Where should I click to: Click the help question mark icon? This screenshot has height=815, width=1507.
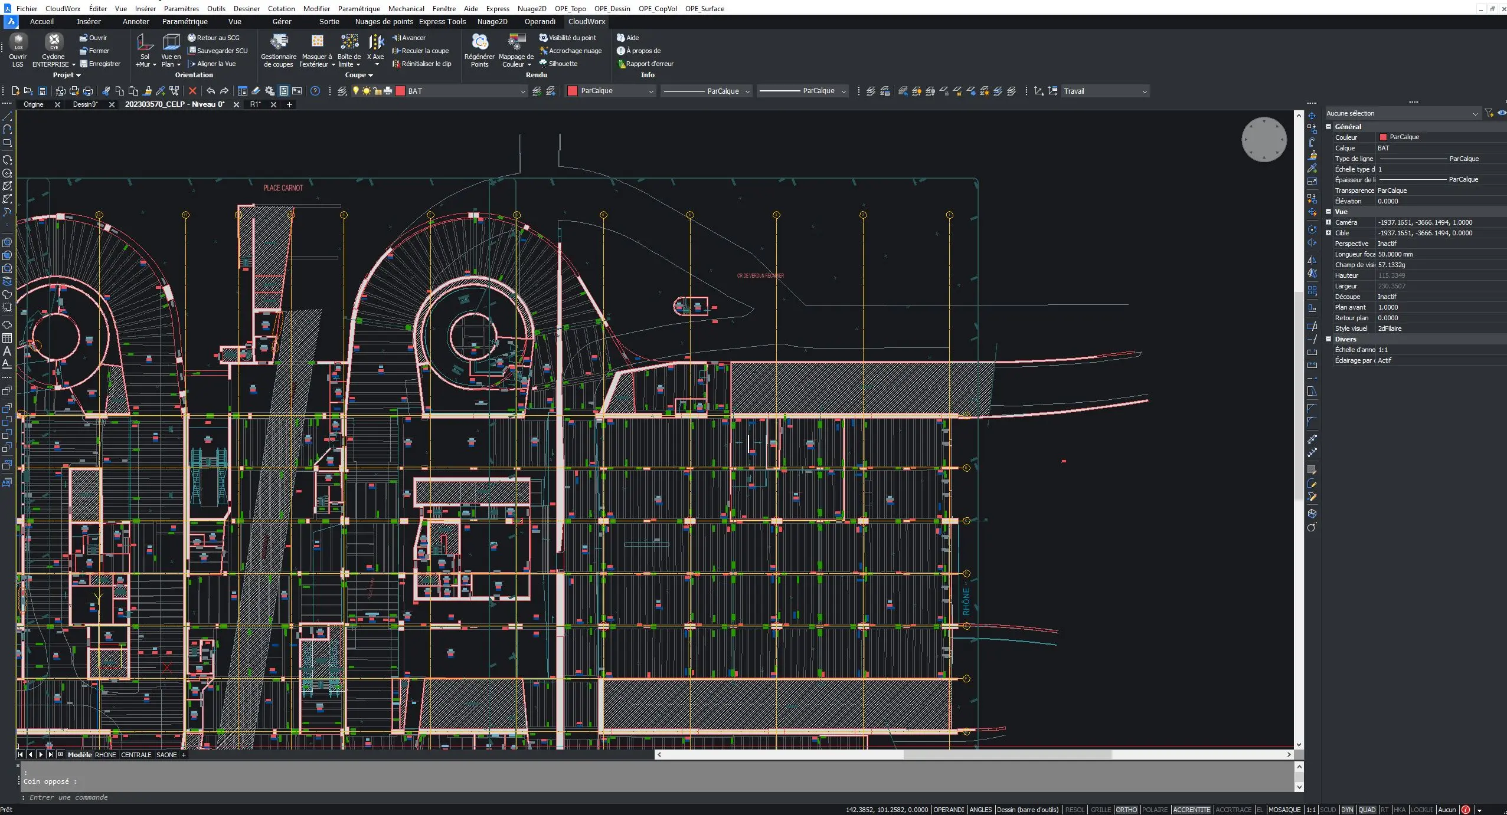[315, 91]
